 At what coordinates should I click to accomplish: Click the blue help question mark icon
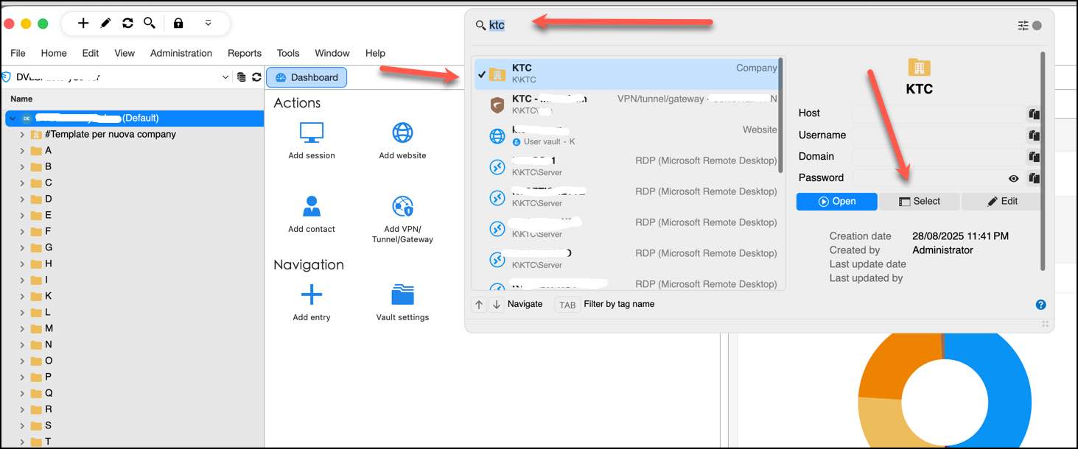tap(1041, 305)
